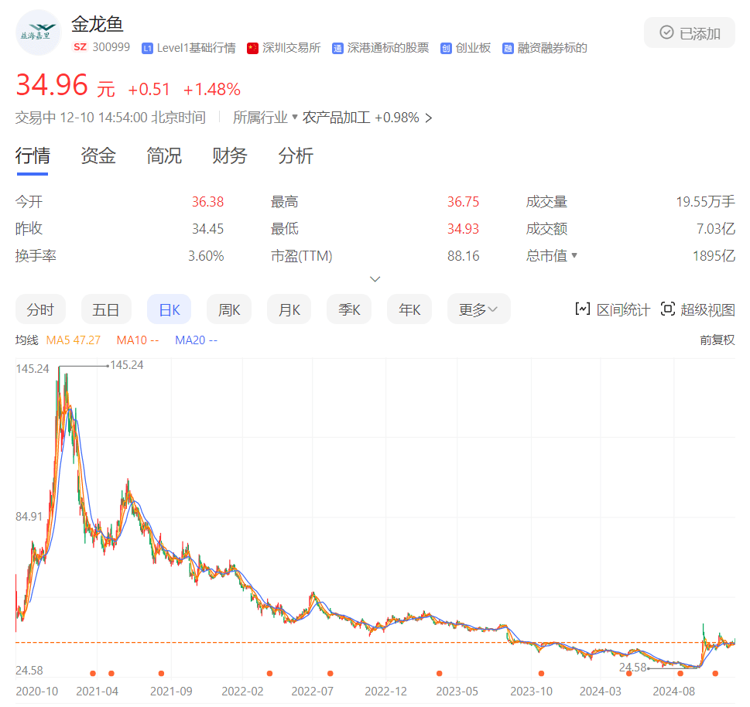Viewport: 750px width, 707px height.
Task: Click the 换手率 value 3.60%
Action: (206, 256)
